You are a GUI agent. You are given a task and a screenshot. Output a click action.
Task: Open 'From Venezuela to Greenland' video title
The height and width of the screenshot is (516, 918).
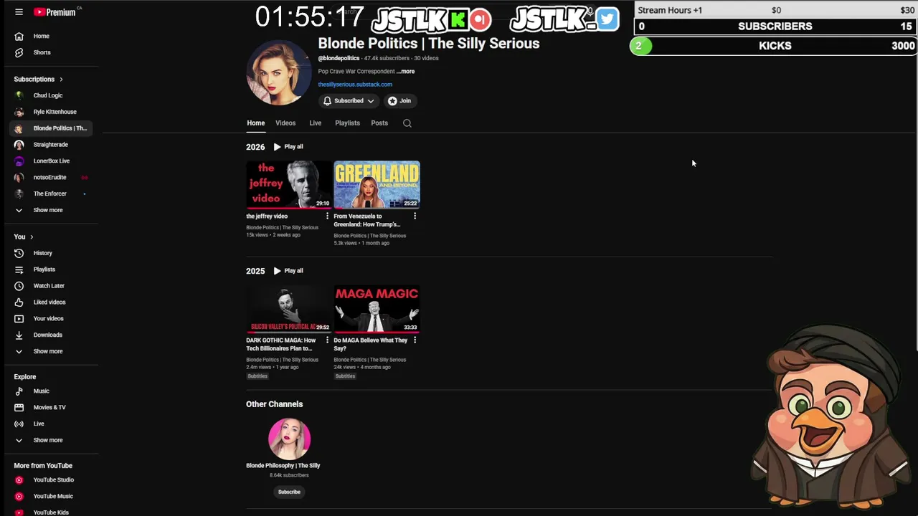tap(366, 220)
